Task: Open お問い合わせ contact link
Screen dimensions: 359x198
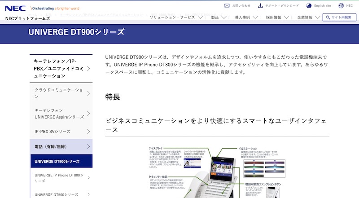Action: 241,6
